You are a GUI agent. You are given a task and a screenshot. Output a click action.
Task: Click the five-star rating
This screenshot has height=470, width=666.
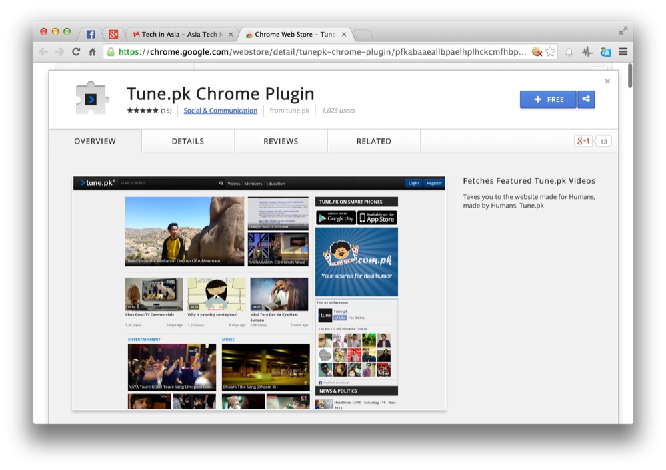(143, 111)
